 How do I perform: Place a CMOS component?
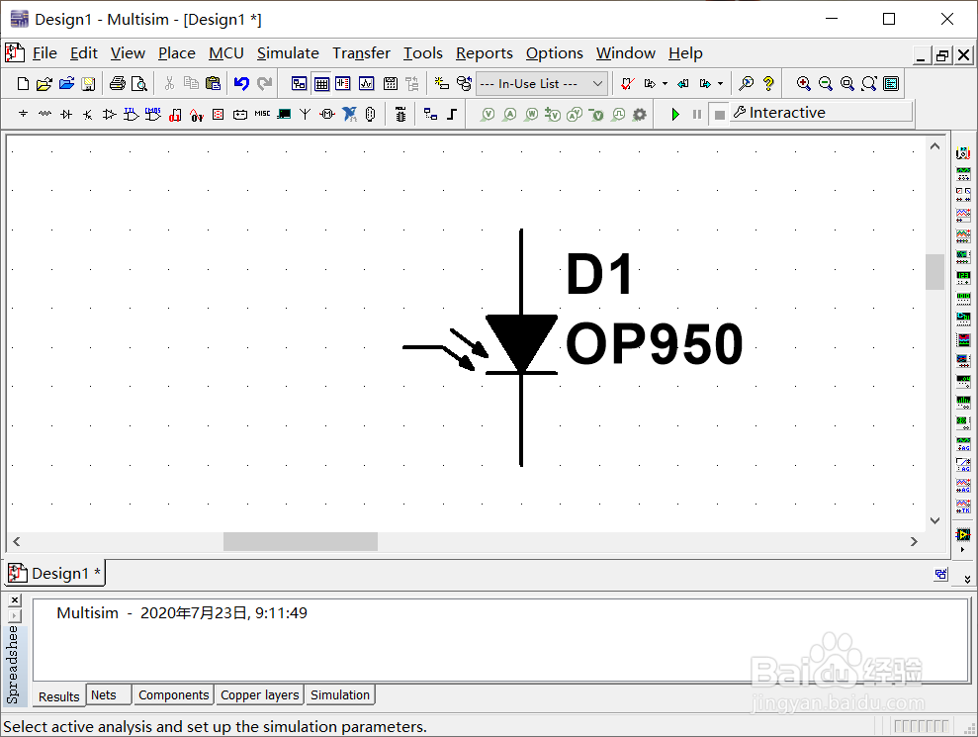[153, 114]
